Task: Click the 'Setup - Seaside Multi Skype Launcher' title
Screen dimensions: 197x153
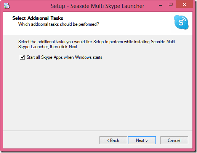Action: pos(98,6)
